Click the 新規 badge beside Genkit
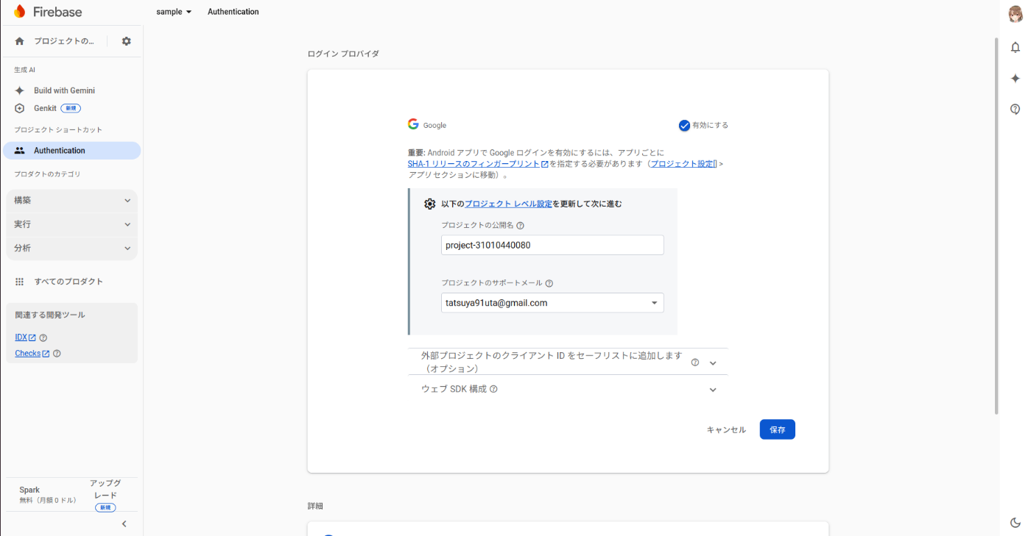Viewport: 1031px width, 536px height. pos(71,108)
